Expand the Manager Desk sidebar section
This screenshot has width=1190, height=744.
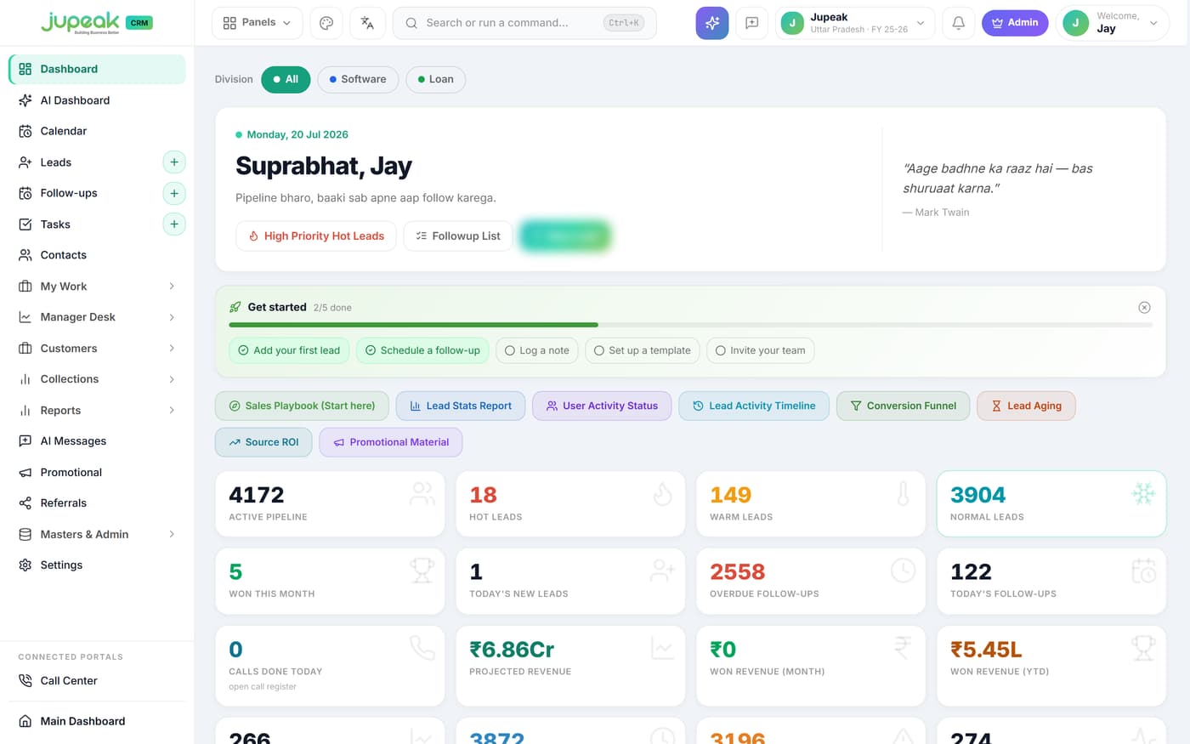(97, 317)
